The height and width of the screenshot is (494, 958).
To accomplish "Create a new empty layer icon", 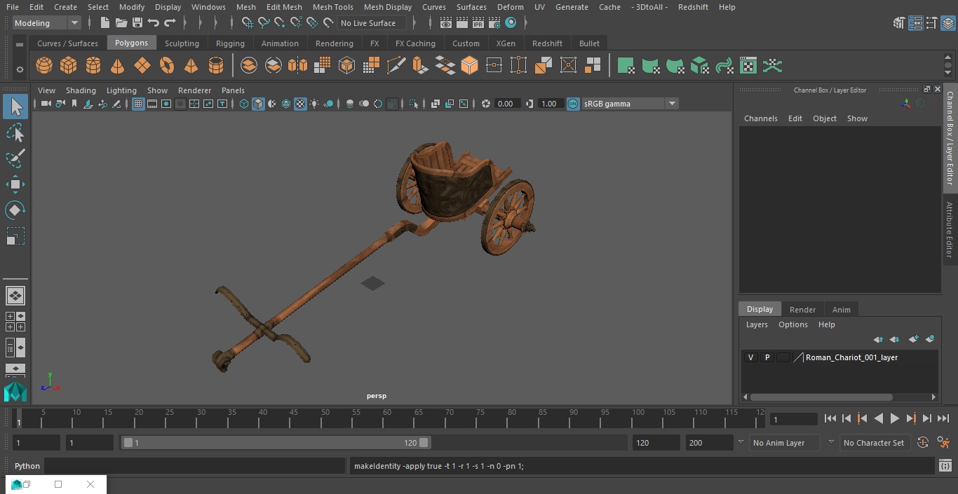I will [913, 339].
